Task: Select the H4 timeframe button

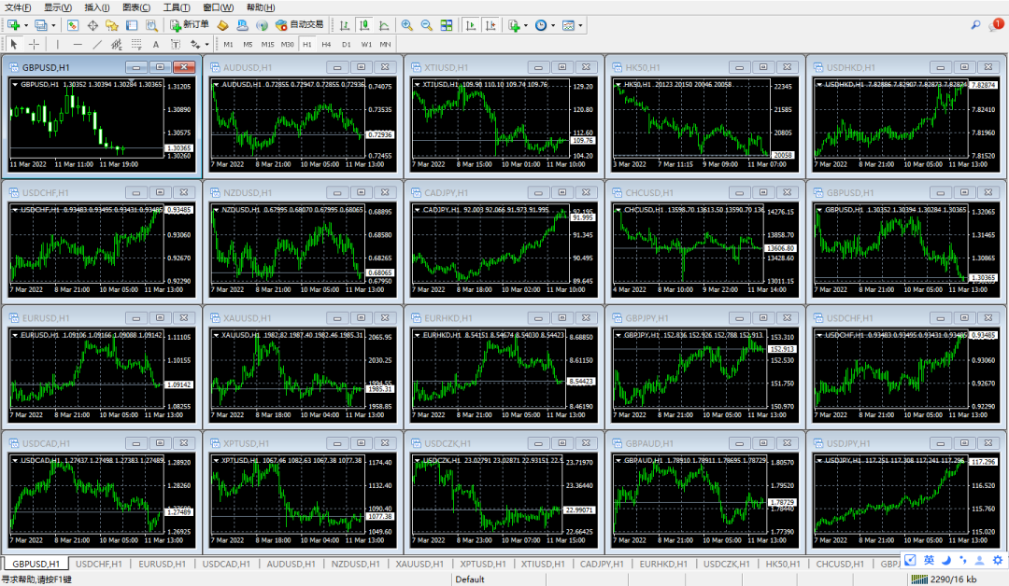Action: tap(326, 44)
